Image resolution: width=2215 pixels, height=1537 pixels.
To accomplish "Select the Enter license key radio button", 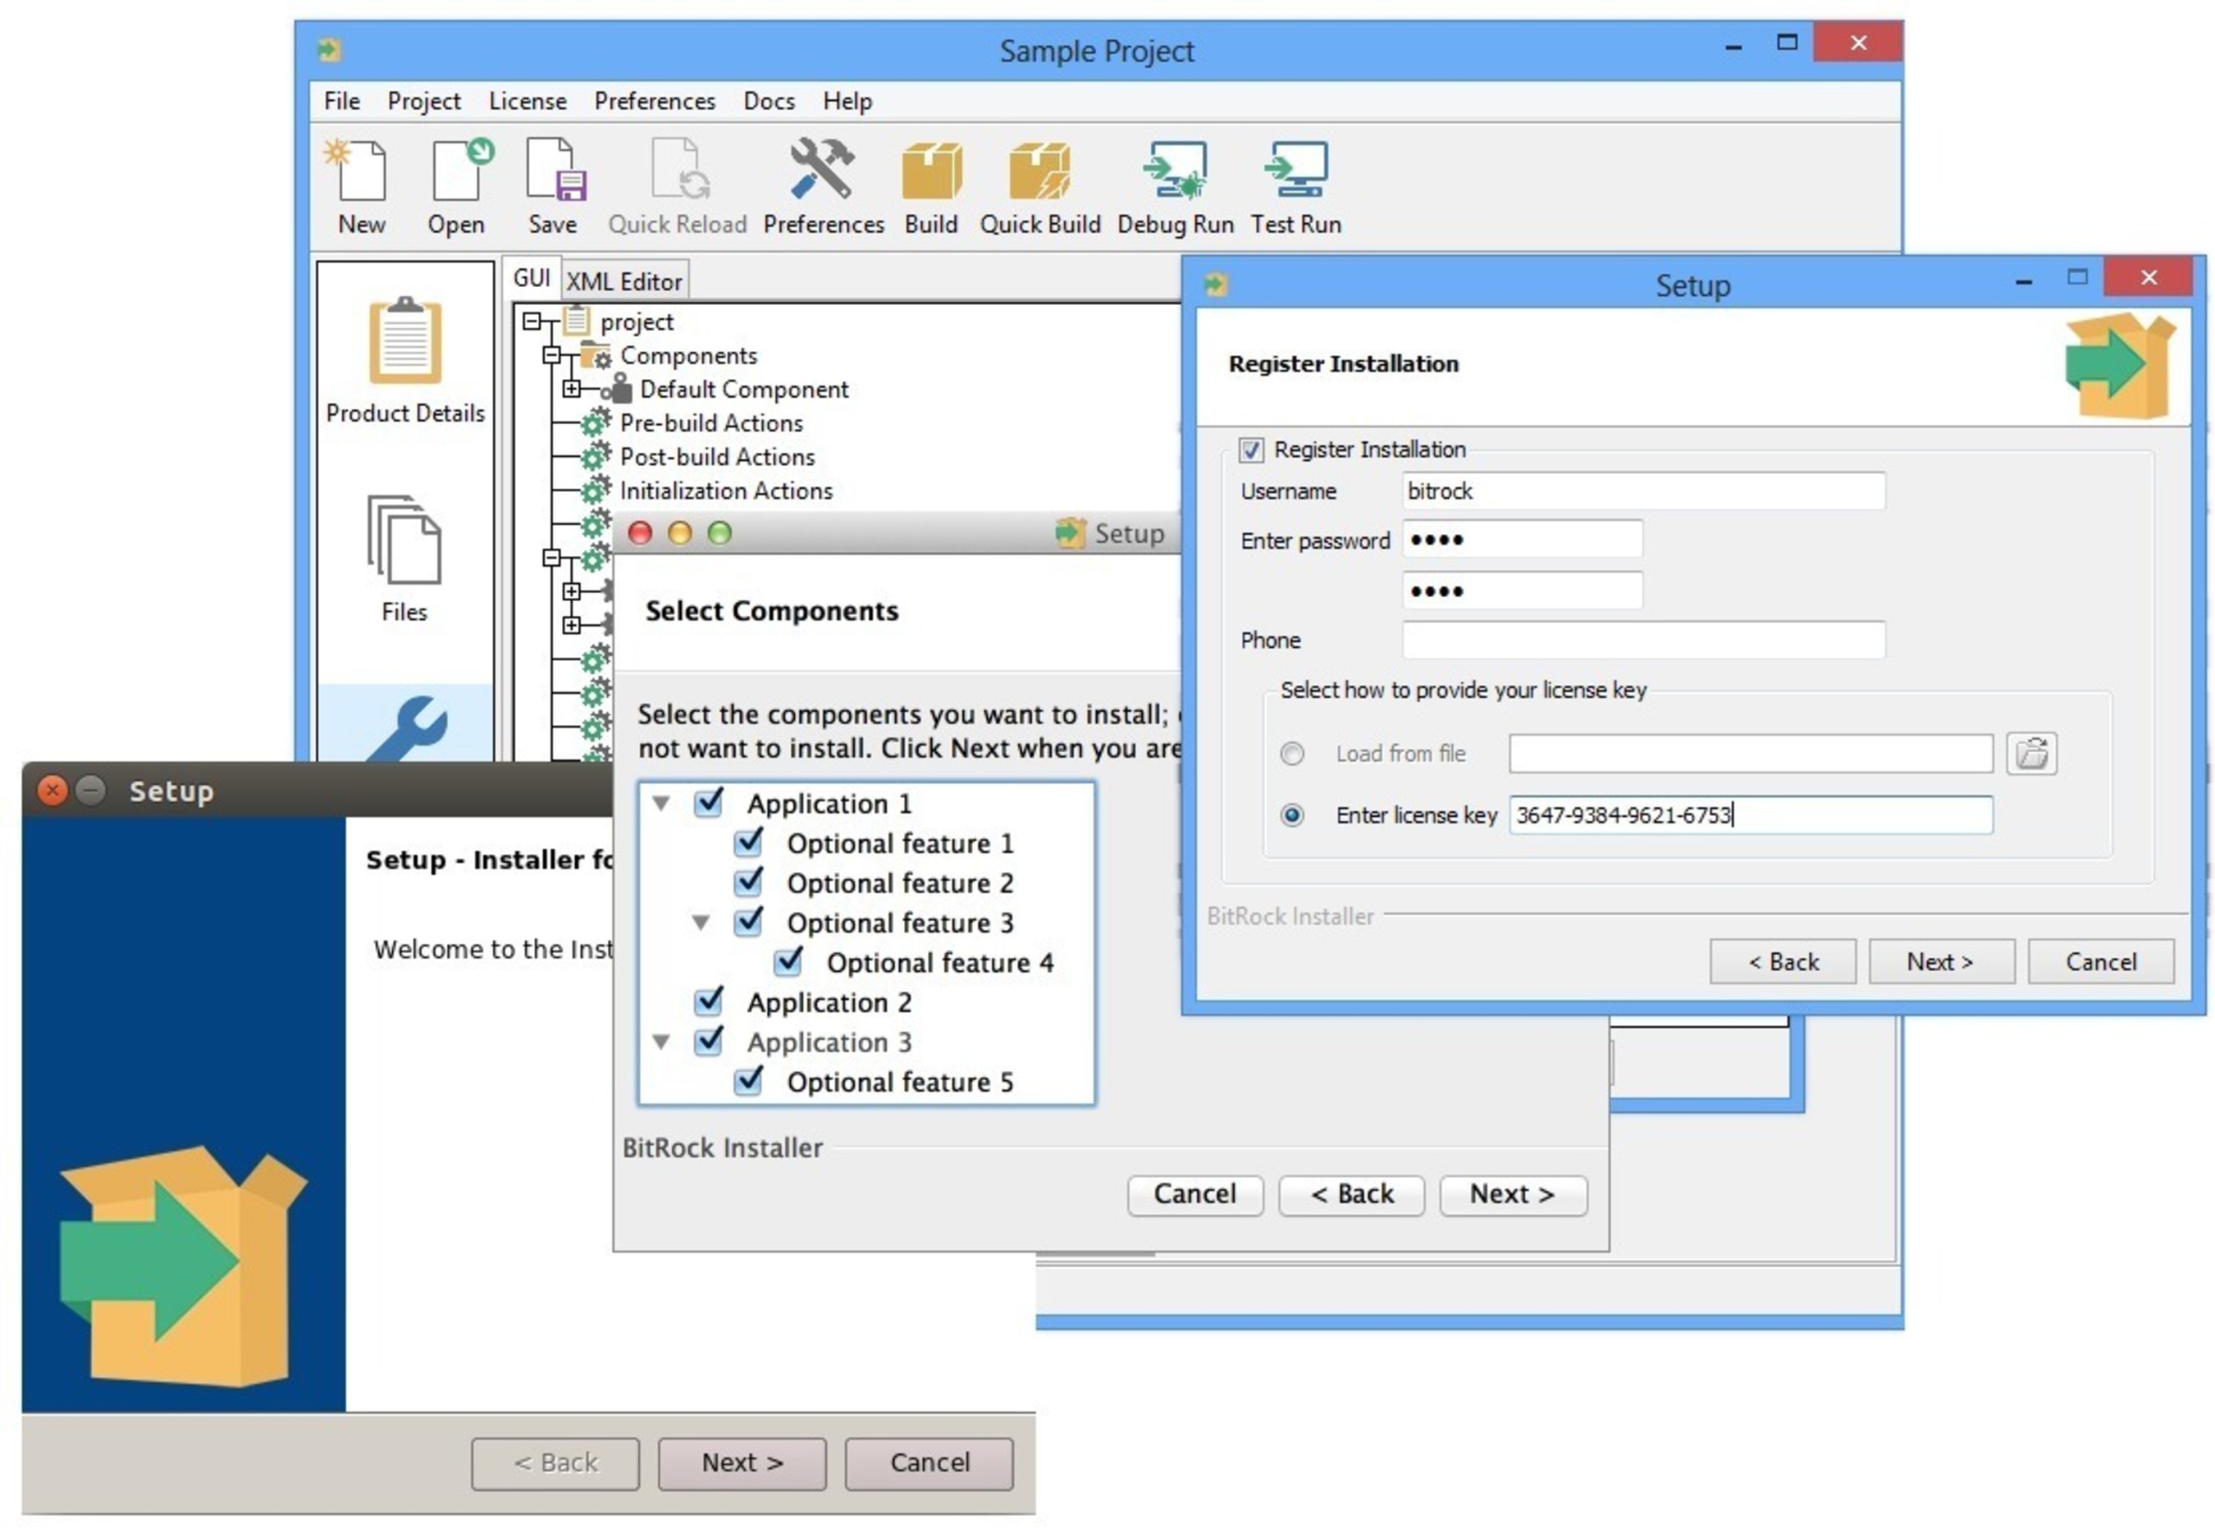I will point(1291,816).
